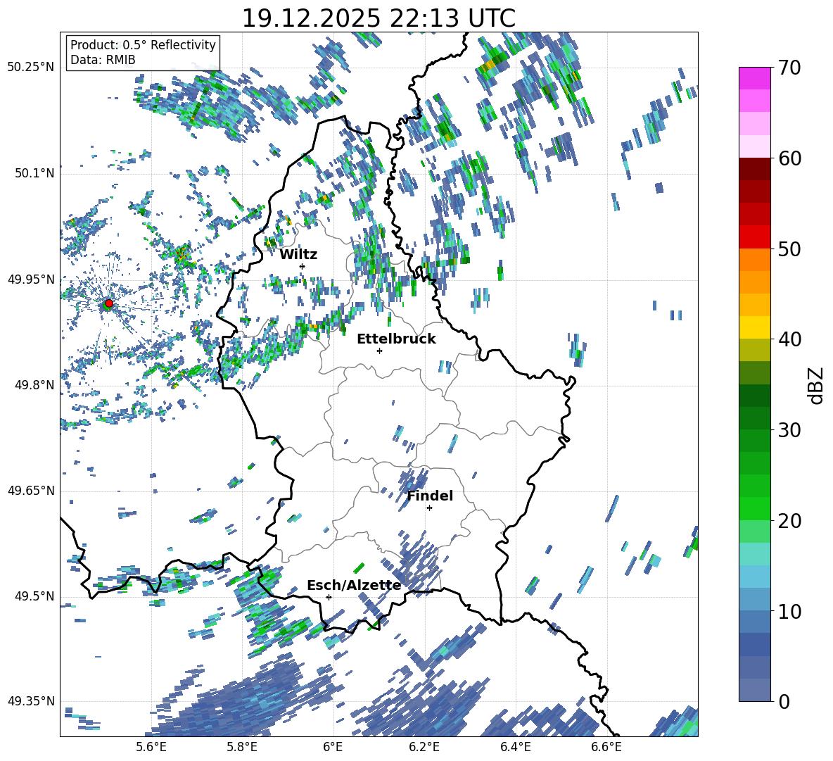Click the 70 tick label on colorbar

pyautogui.click(x=789, y=68)
